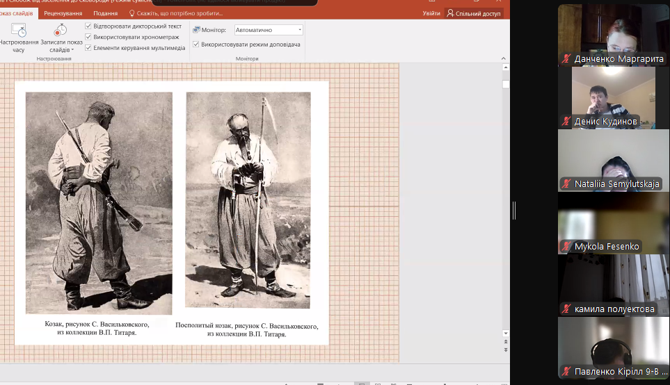Click muted mic icon for Павленко Кірілл
670x385 pixels.
(566, 371)
